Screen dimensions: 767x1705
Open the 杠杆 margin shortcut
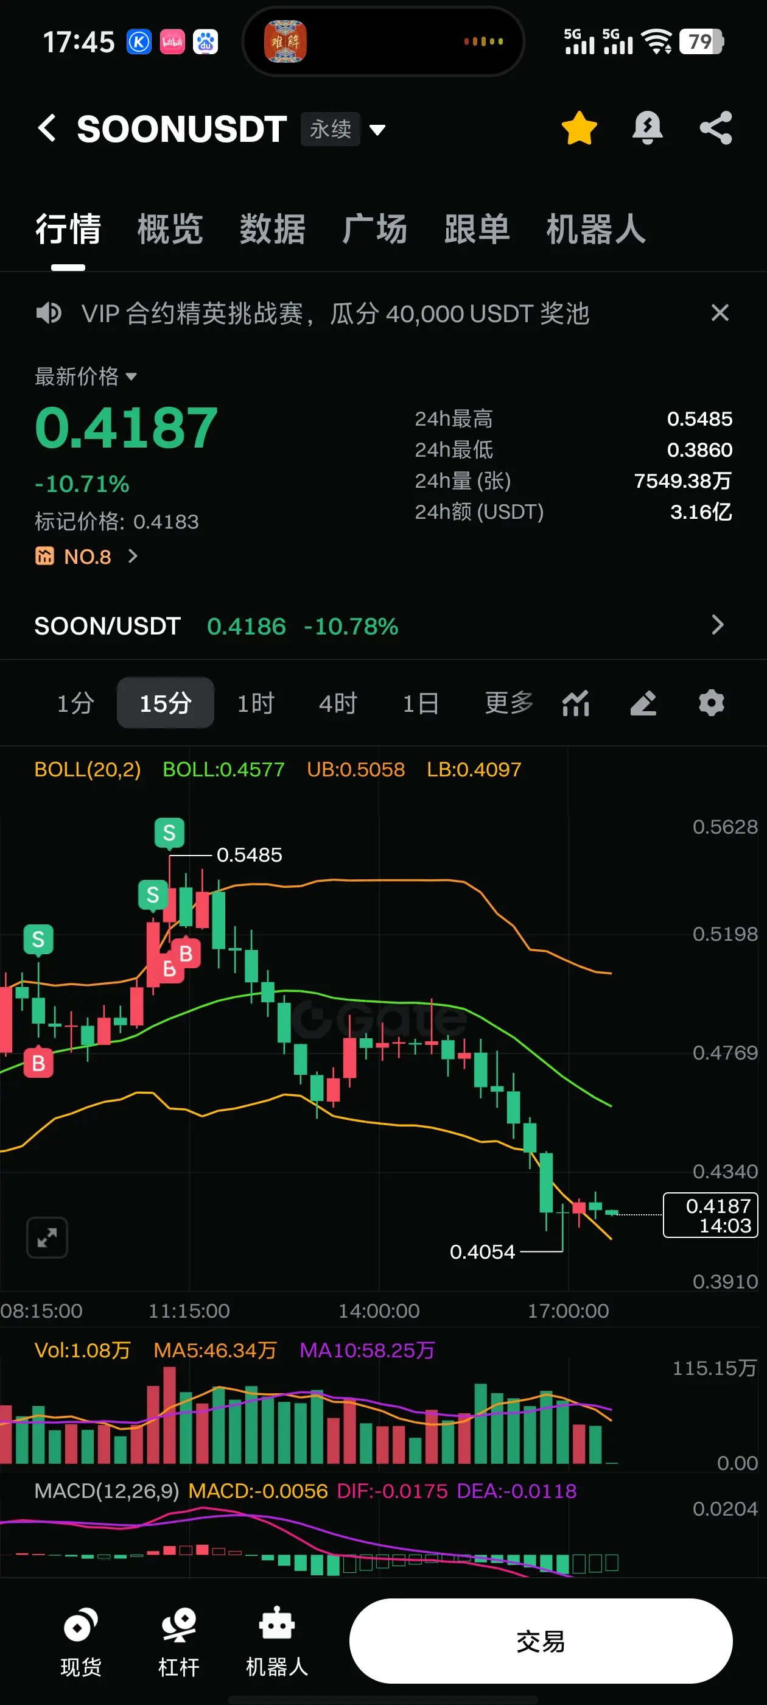(x=179, y=1642)
